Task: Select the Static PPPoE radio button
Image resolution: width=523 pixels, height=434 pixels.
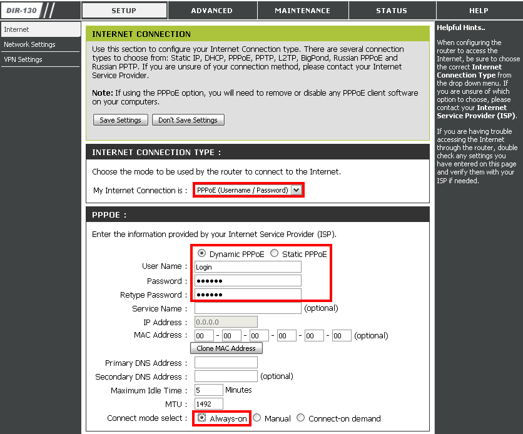Action: point(274,253)
